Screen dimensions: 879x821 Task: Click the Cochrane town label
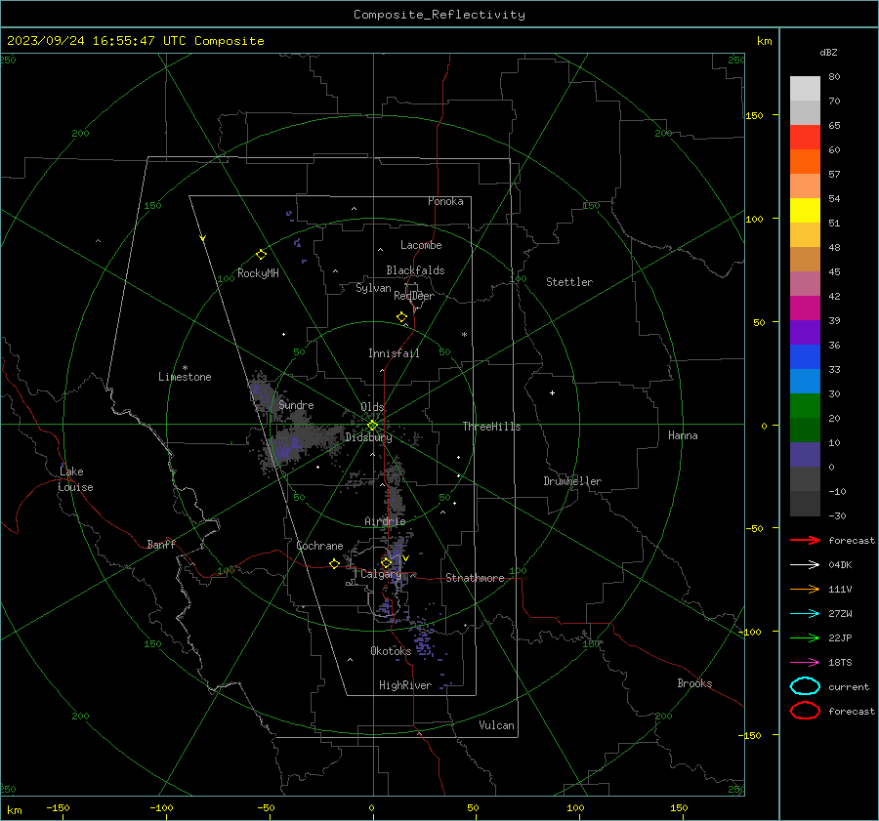click(x=319, y=546)
